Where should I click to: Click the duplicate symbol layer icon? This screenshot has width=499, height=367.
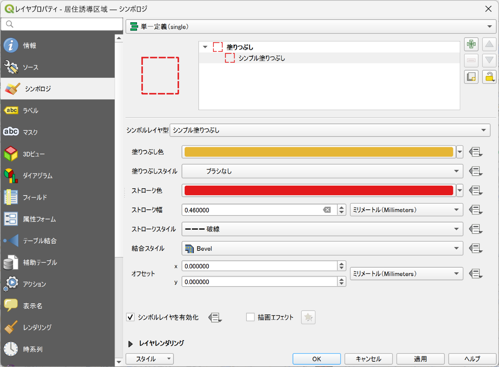click(x=471, y=77)
